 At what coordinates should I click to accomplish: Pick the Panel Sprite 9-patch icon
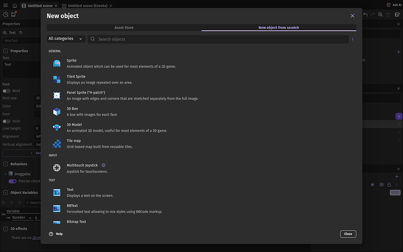click(x=57, y=95)
